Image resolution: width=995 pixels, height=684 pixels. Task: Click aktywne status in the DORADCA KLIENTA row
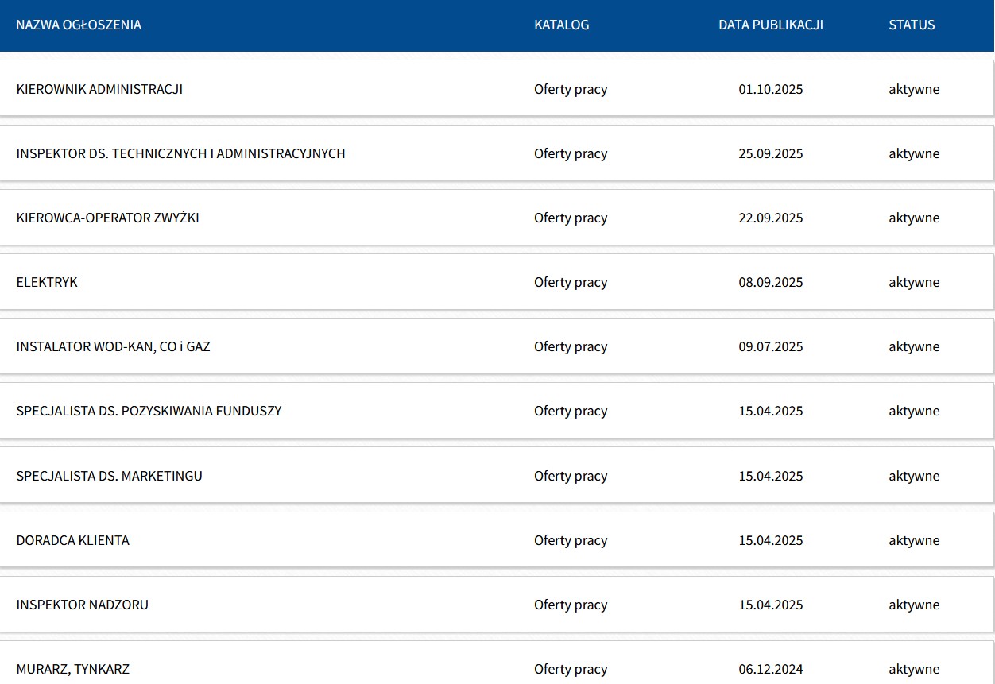pyautogui.click(x=913, y=540)
